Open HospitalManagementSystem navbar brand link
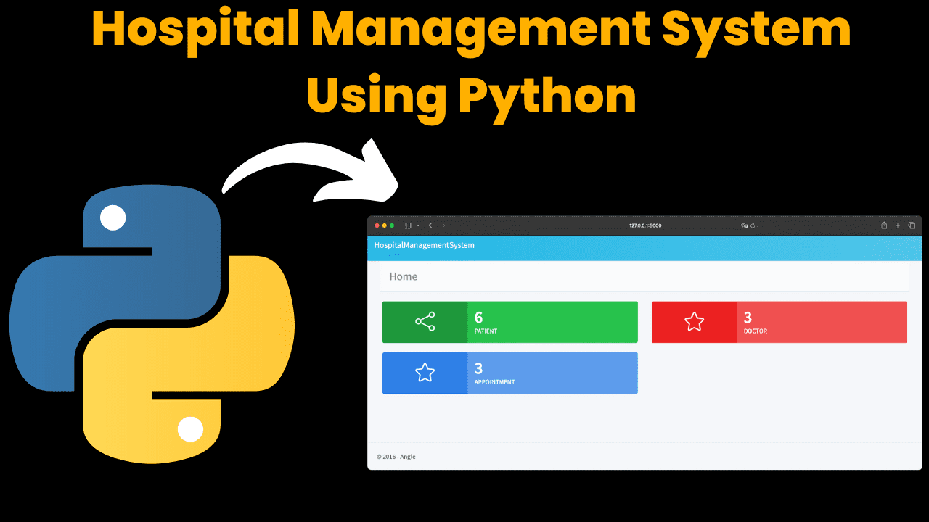Screen dimensions: 929x522 tap(425, 245)
